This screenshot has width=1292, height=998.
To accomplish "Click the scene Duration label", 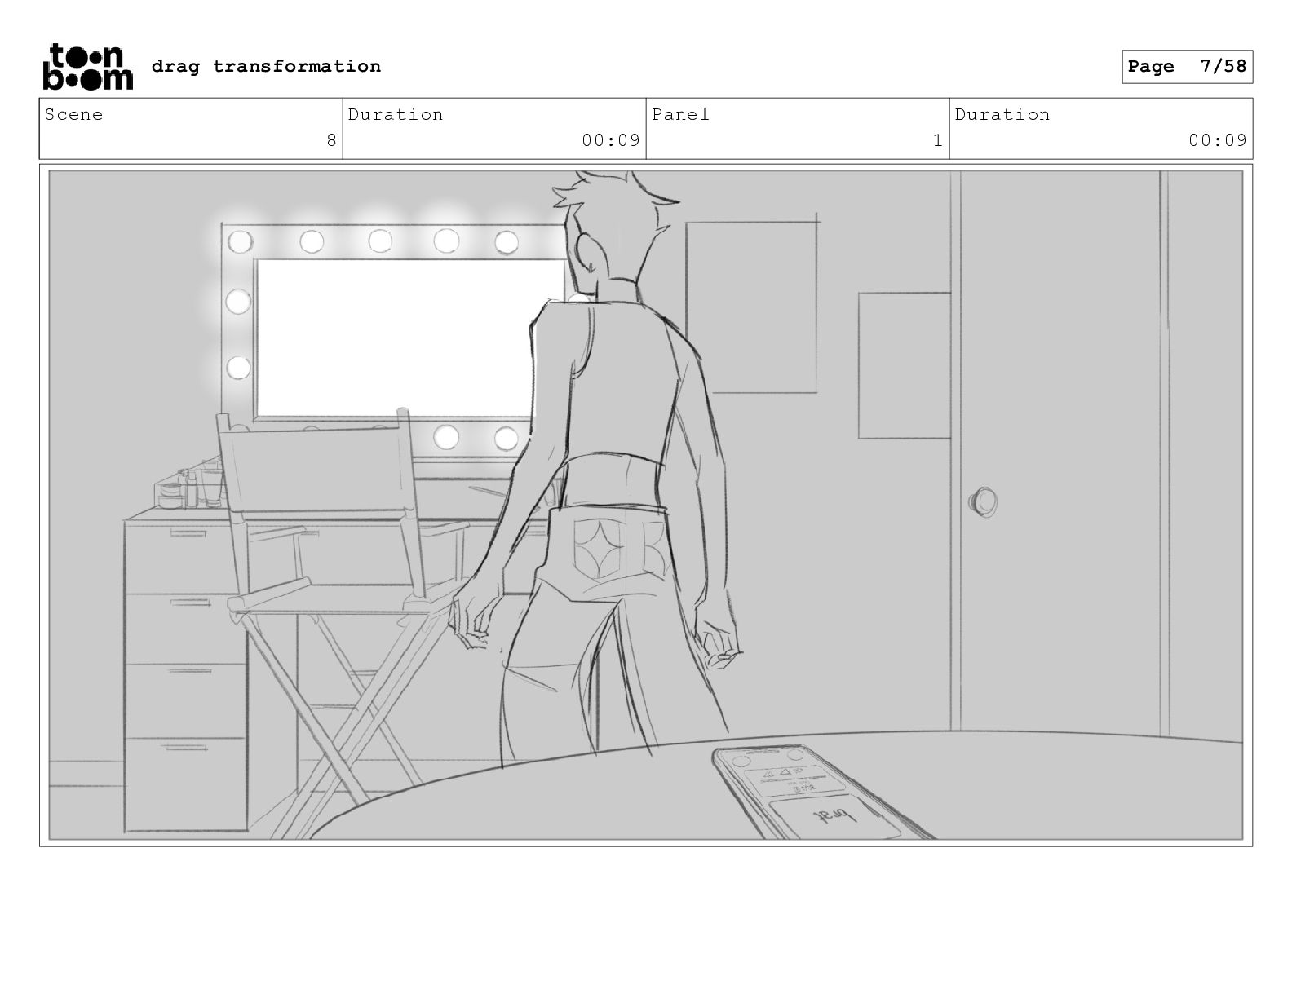I will (396, 114).
